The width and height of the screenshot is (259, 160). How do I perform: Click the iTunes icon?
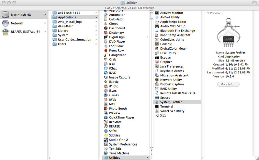pyautogui.click(x=106, y=95)
